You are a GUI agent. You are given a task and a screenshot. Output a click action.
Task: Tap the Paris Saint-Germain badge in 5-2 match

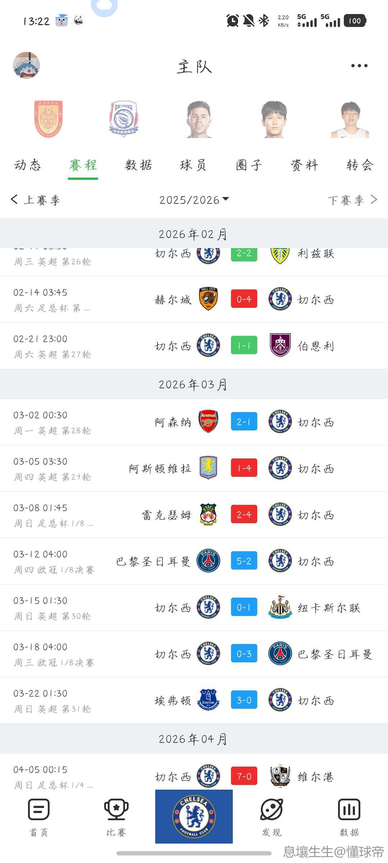pos(208,561)
